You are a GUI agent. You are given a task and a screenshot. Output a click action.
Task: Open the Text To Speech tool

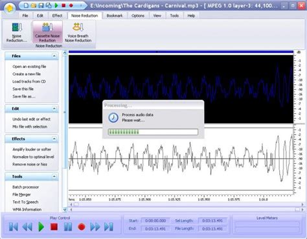(x=25, y=202)
